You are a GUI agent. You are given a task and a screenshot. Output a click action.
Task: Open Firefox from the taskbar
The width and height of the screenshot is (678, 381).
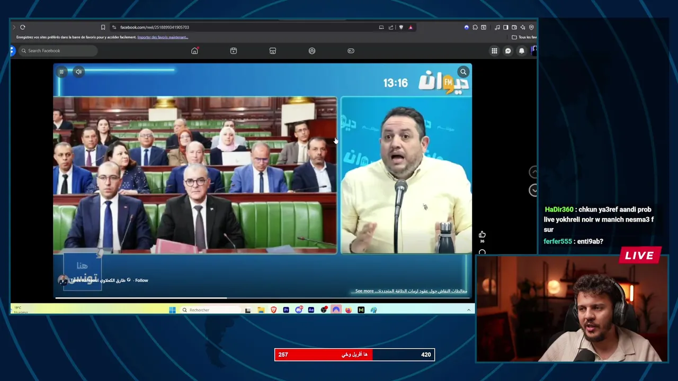pyautogui.click(x=349, y=310)
